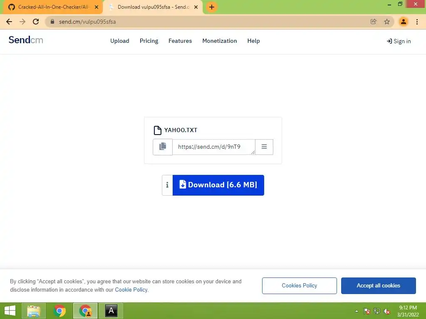This screenshot has height=319, width=426.
Task: Open the Upload menu item
Action: click(120, 41)
